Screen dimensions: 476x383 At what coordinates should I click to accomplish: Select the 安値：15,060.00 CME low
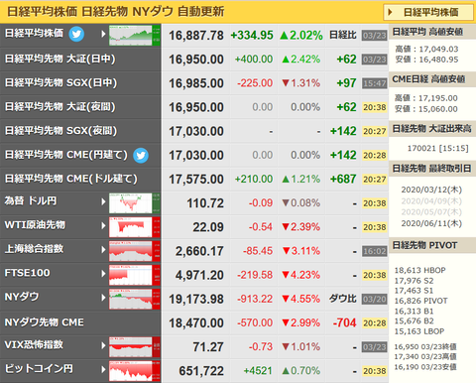(426, 109)
